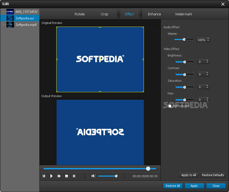Jump to the previous frame button
The height and width of the screenshot is (192, 229).
click(x=44, y=176)
